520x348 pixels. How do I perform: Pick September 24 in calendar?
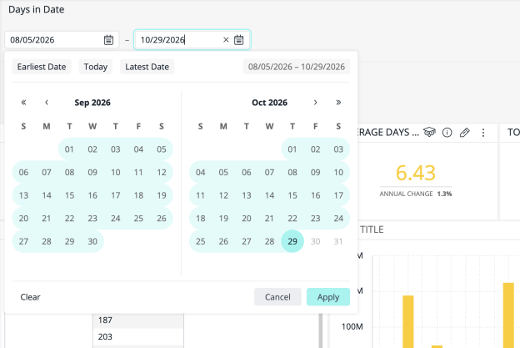pos(115,219)
